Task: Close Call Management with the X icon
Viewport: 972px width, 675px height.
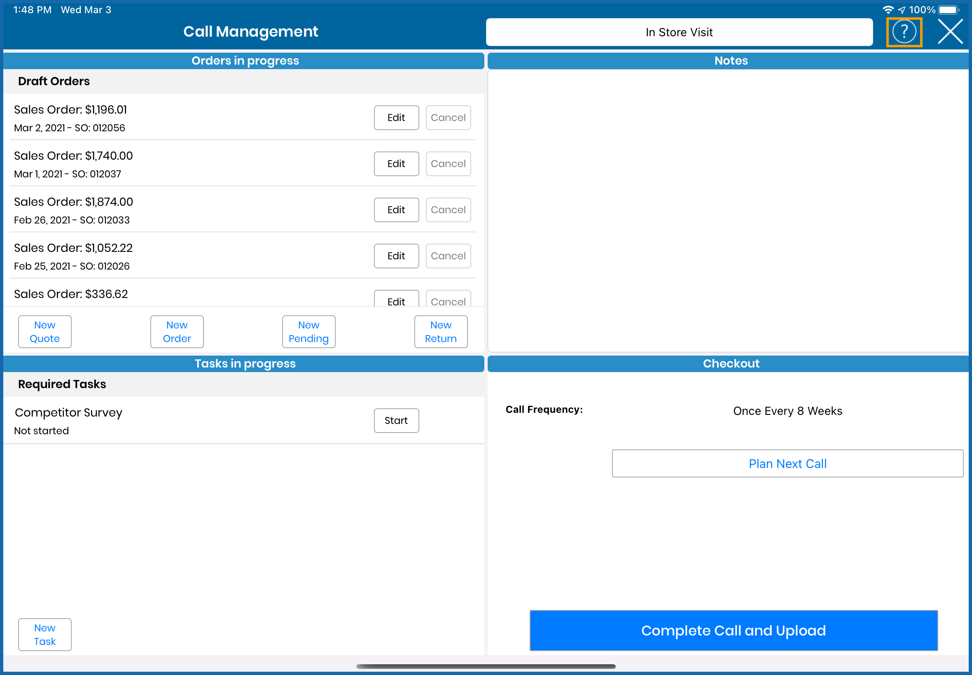Action: pyautogui.click(x=950, y=32)
